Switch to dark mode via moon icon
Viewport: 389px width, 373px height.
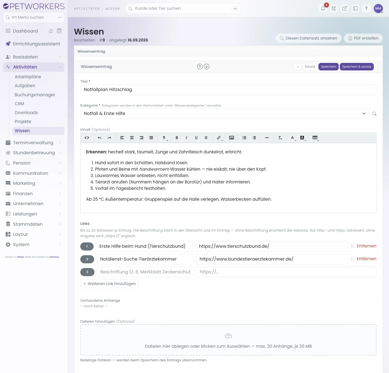click(x=334, y=8)
